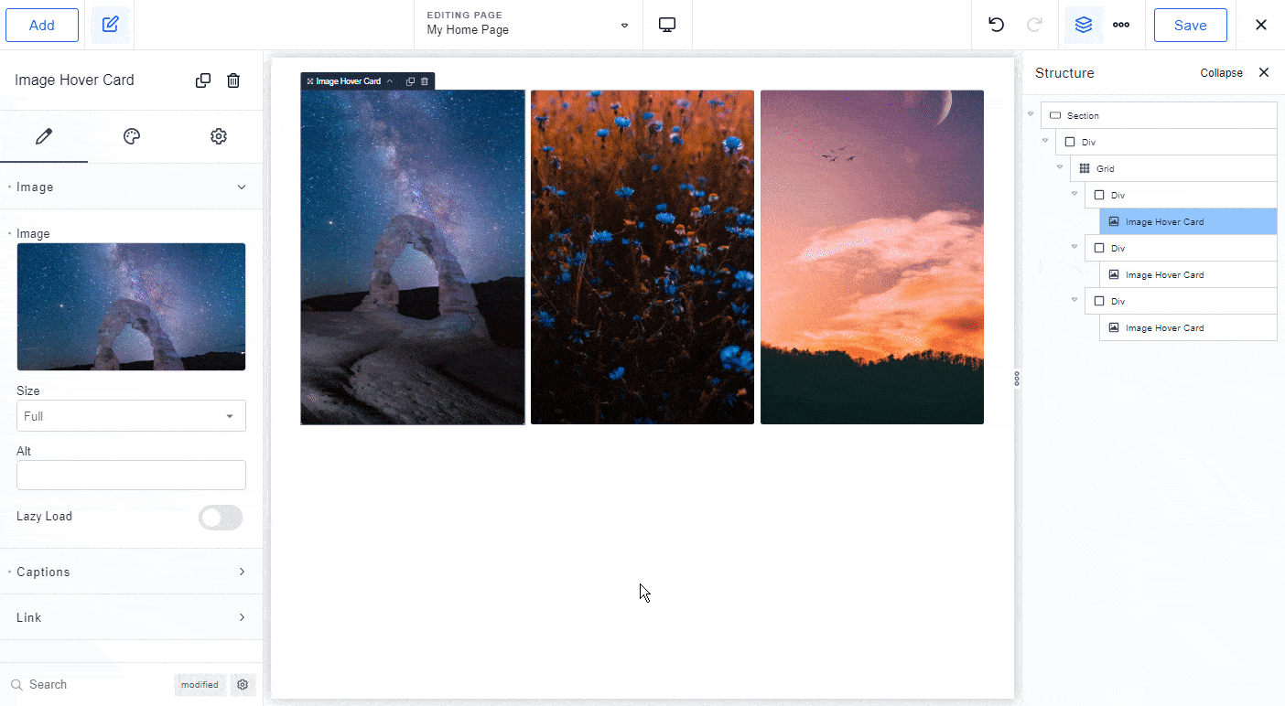Click the galaxy arch image thumbnail preview
The image size is (1285, 706).
point(131,306)
